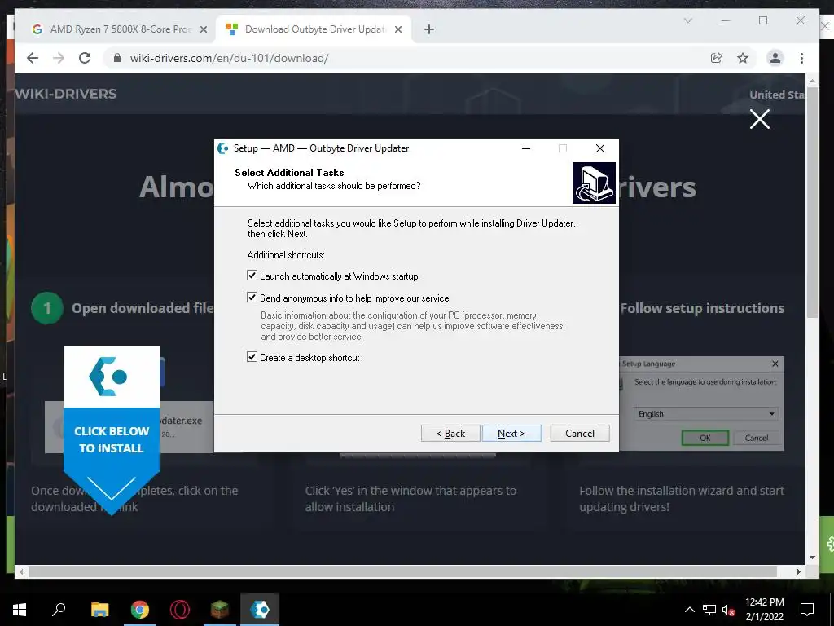The image size is (834, 626).
Task: Close the AMD Ryzen tab
Action: pos(203,29)
